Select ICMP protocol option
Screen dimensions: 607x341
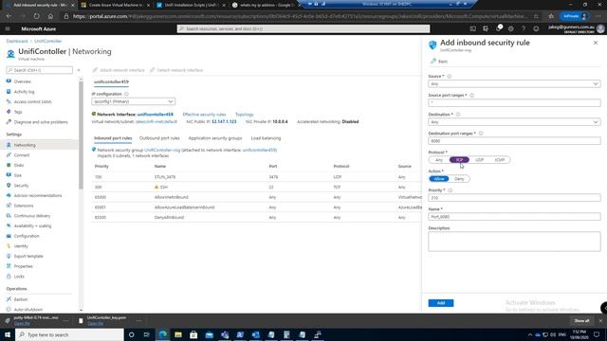point(500,160)
